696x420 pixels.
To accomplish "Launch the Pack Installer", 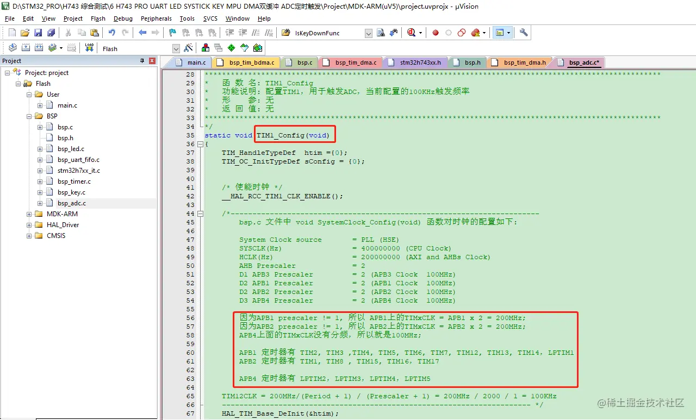I will [x=258, y=48].
